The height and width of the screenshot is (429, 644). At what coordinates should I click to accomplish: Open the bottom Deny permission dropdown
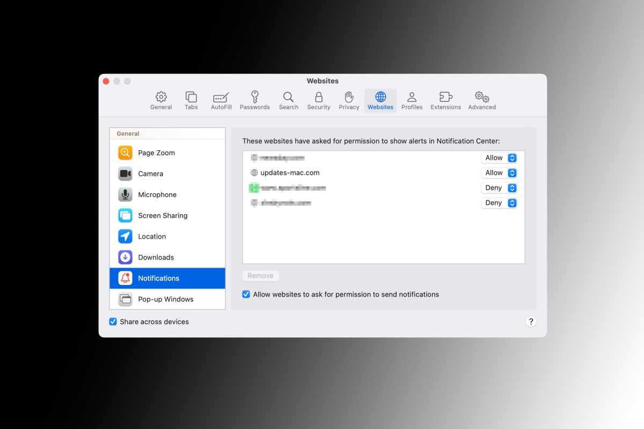point(500,203)
